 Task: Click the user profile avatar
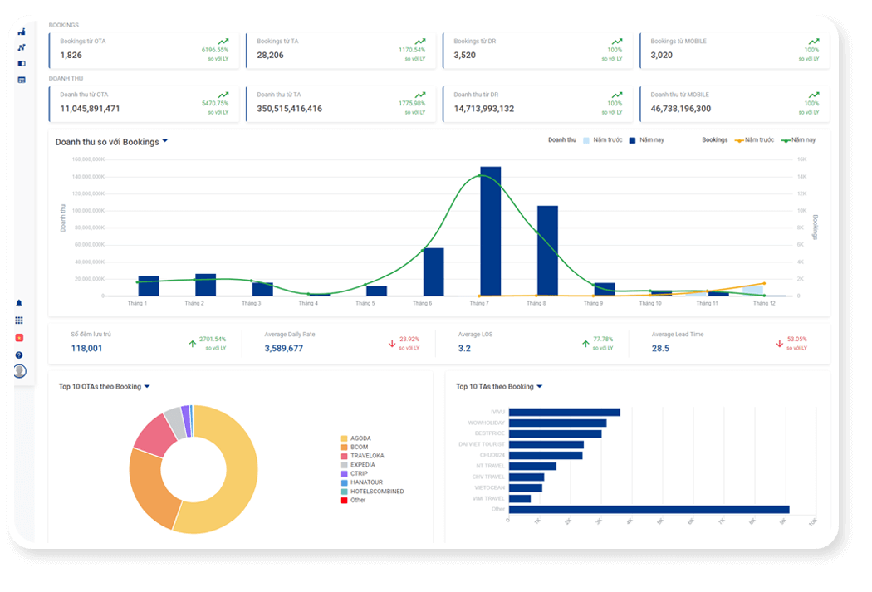[x=19, y=371]
